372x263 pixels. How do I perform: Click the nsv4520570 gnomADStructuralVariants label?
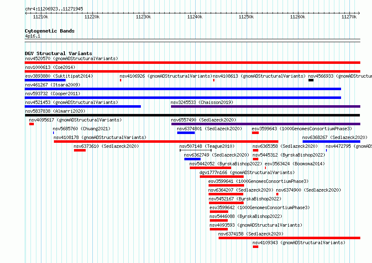click(x=71, y=58)
